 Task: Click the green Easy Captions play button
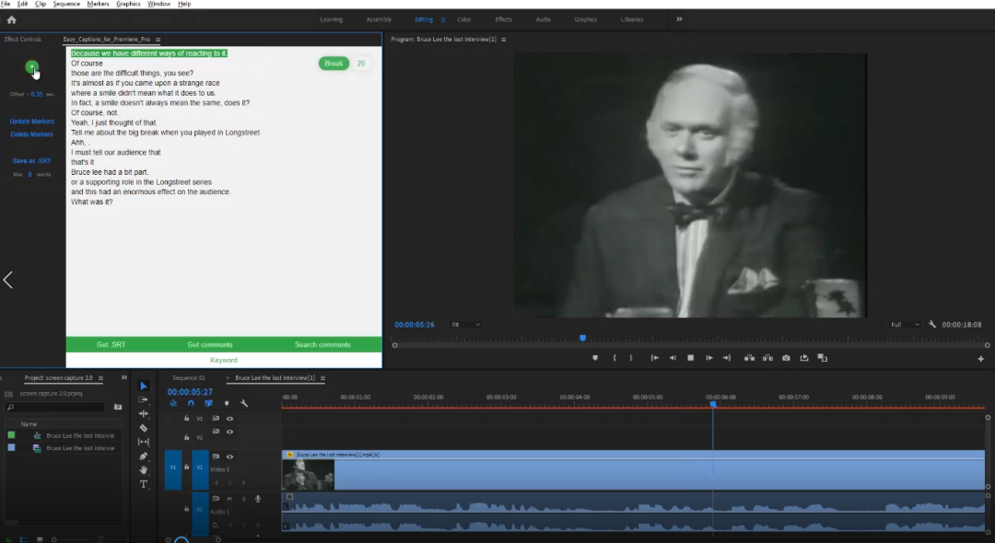(31, 66)
